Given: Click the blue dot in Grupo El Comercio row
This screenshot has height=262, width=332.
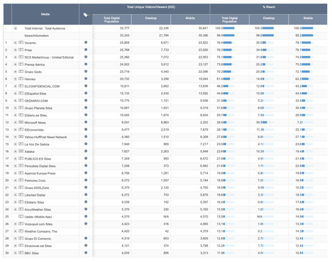Looking at the screenshot, I should [86, 238].
